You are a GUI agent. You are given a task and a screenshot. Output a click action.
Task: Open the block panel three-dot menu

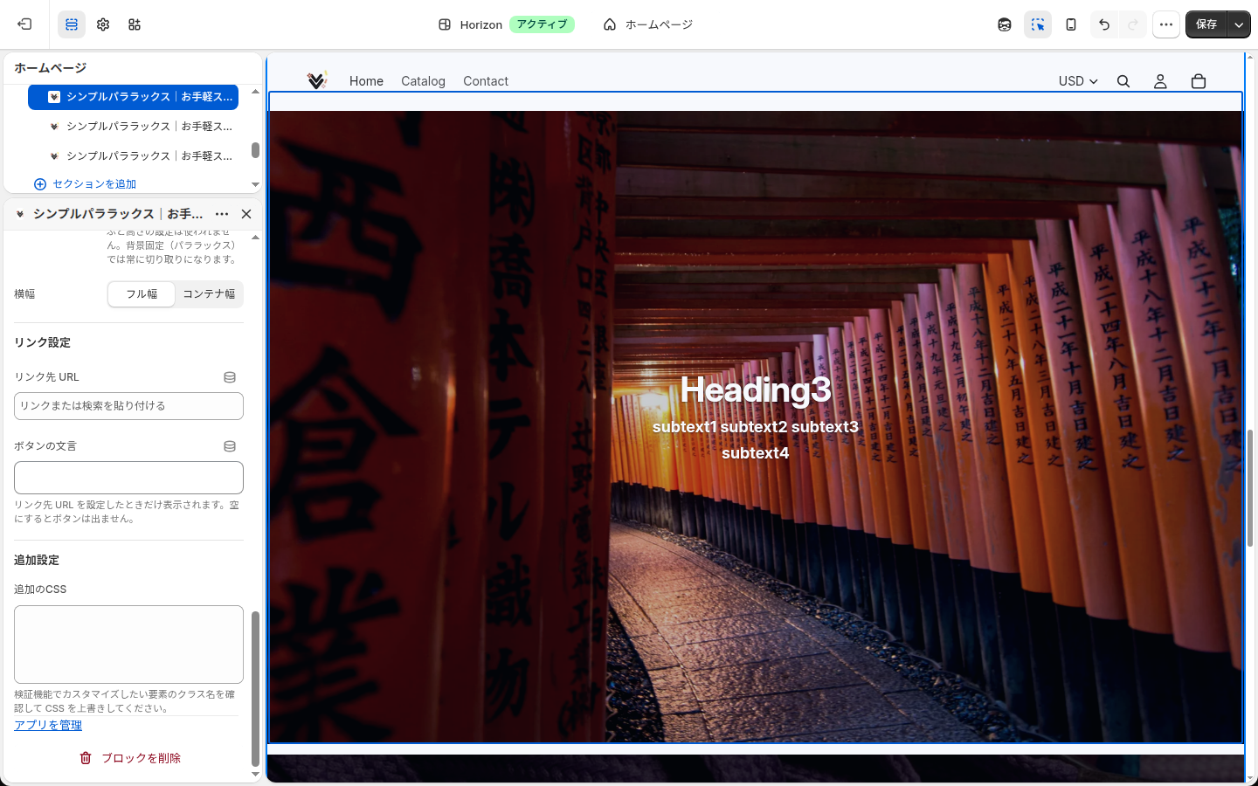222,214
